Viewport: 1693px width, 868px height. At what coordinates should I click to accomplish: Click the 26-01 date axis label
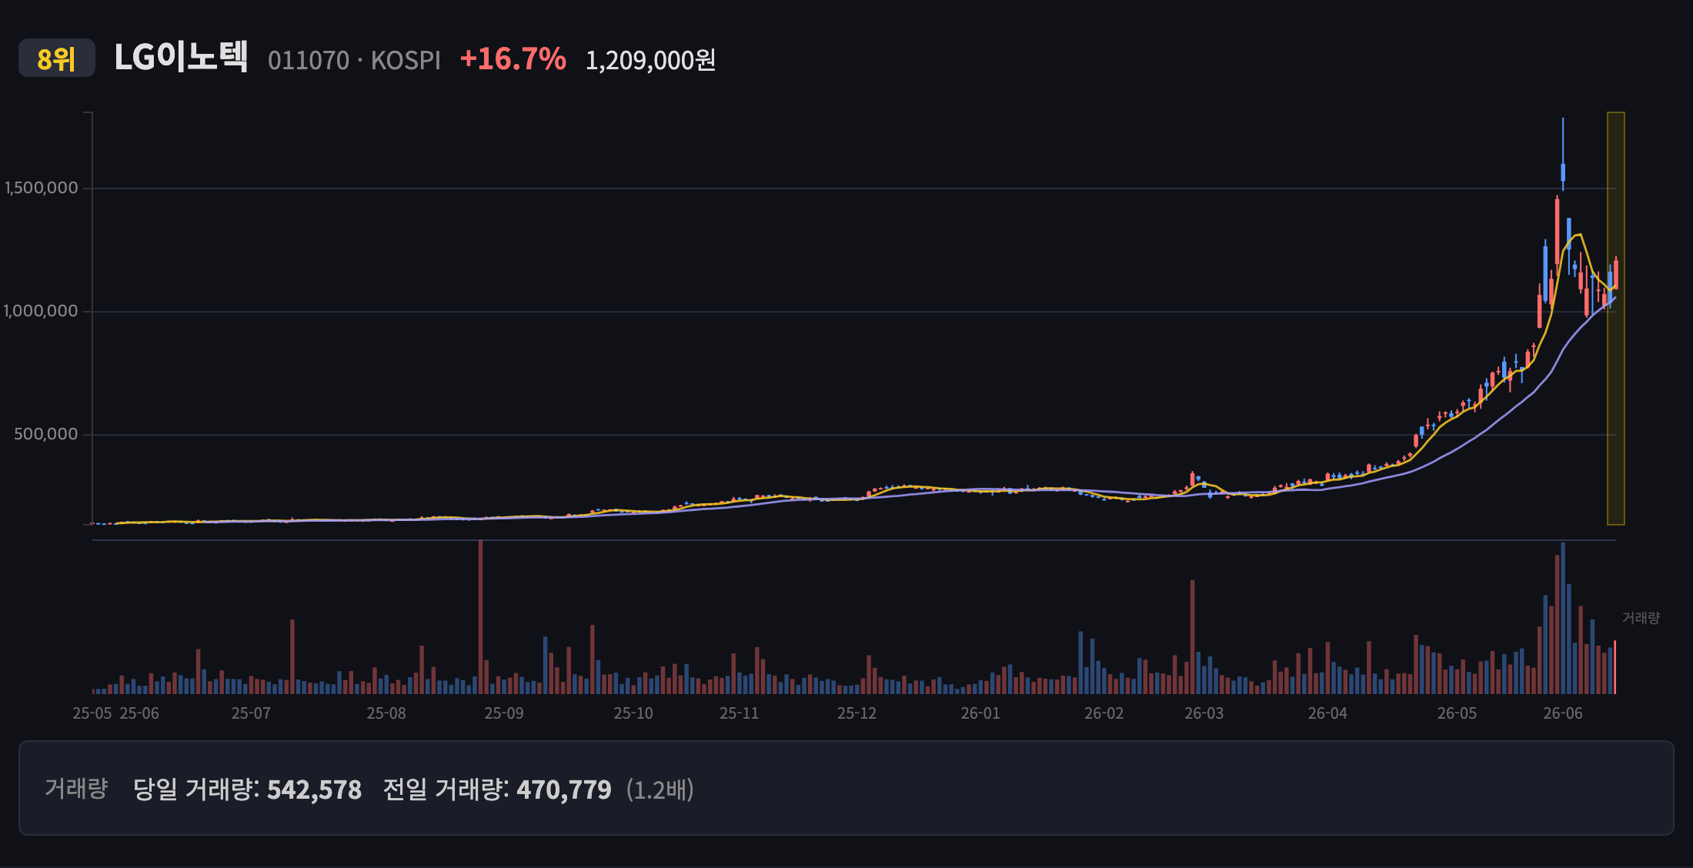coord(980,713)
